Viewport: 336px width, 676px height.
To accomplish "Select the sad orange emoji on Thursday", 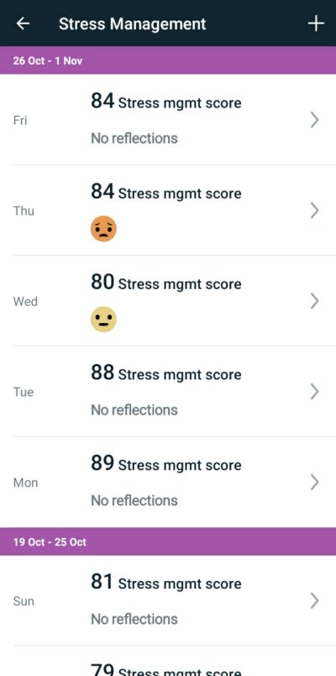I will click(103, 229).
